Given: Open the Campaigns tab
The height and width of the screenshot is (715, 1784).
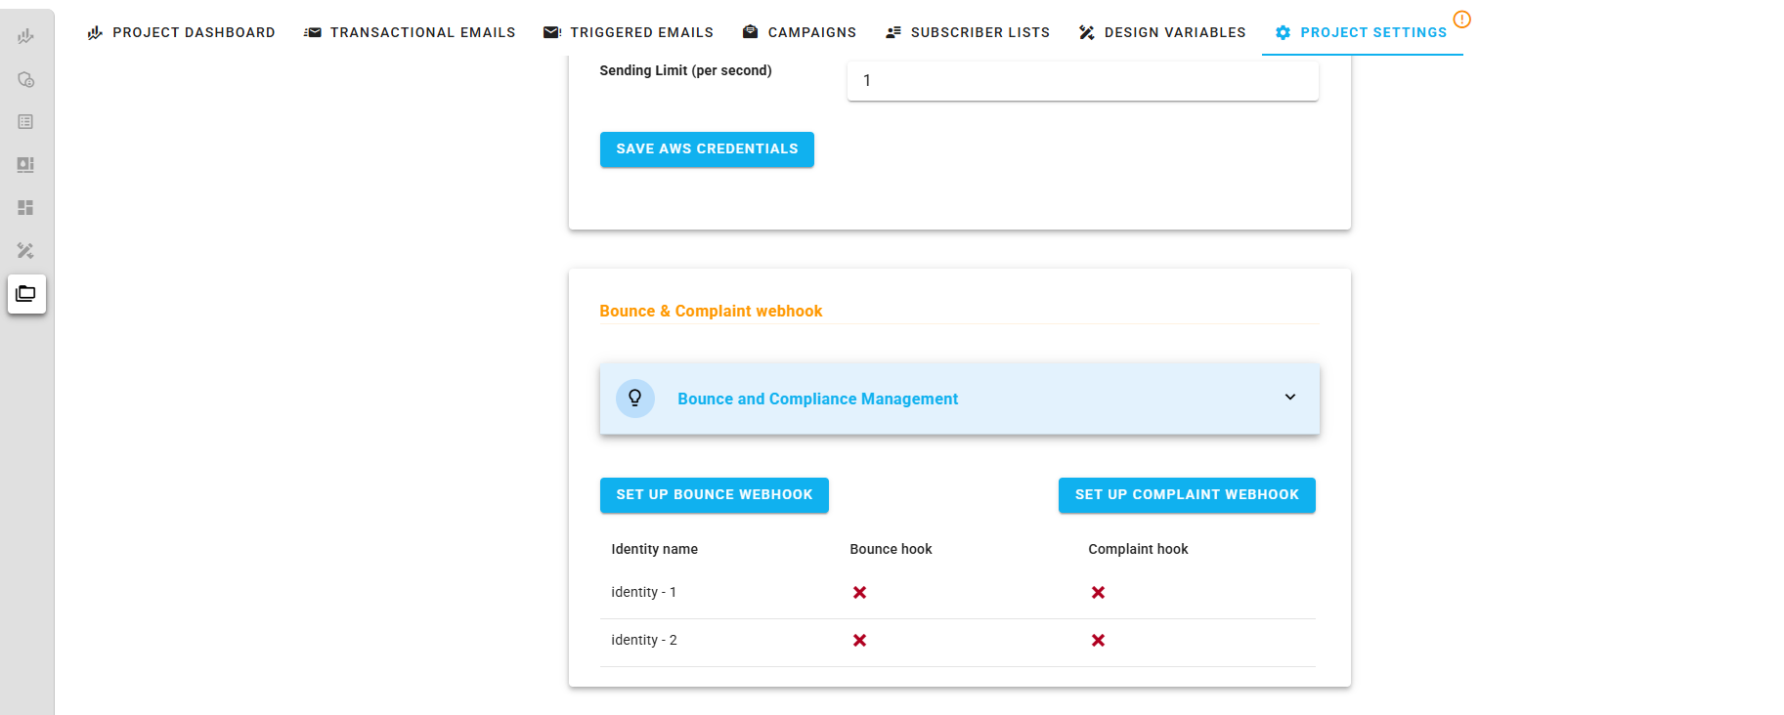Looking at the screenshot, I should pyautogui.click(x=799, y=32).
